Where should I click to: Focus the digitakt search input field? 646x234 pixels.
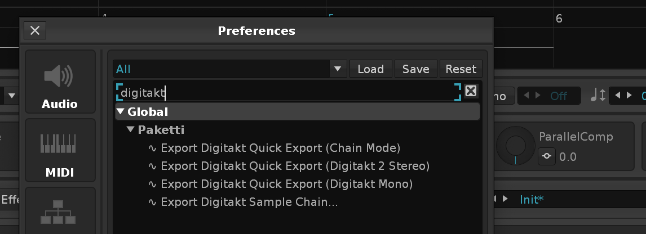tap(287, 92)
